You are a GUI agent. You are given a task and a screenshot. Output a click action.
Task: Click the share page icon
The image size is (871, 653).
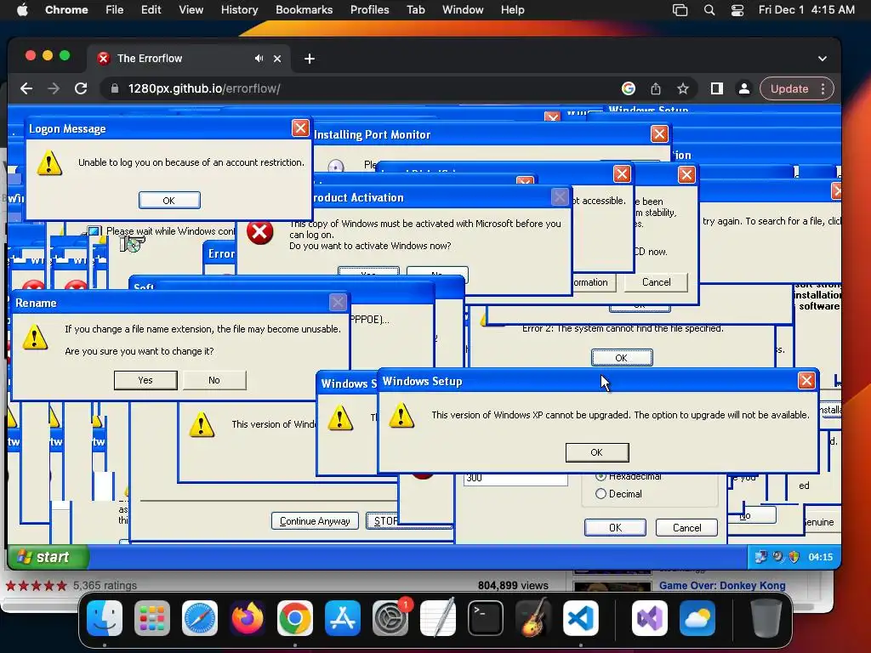coord(656,88)
